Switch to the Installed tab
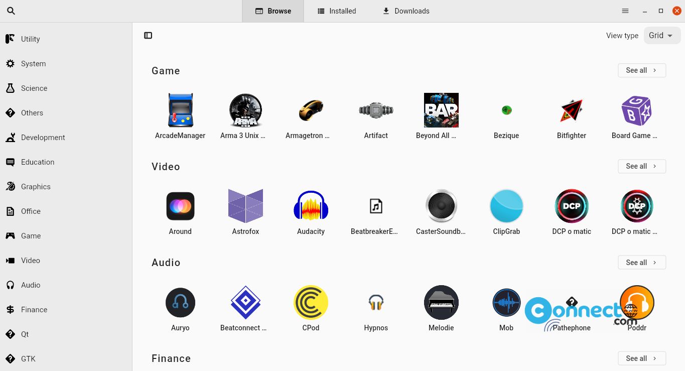The height and width of the screenshot is (371, 685). click(337, 11)
